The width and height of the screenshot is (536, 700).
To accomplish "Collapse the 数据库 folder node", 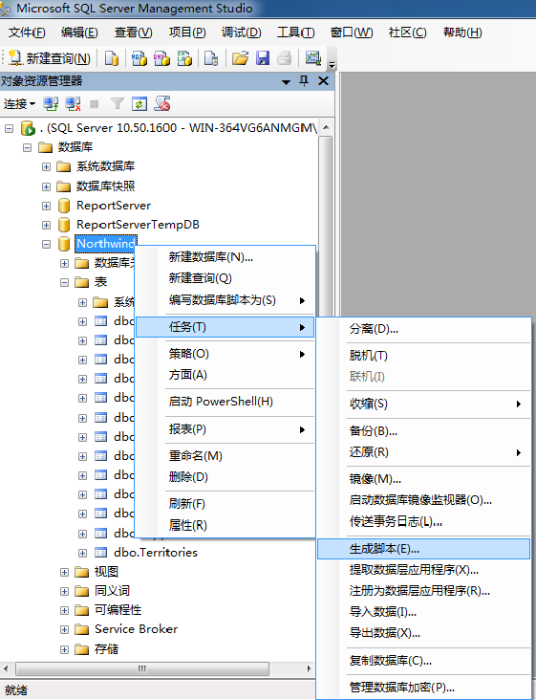I will 27,147.
